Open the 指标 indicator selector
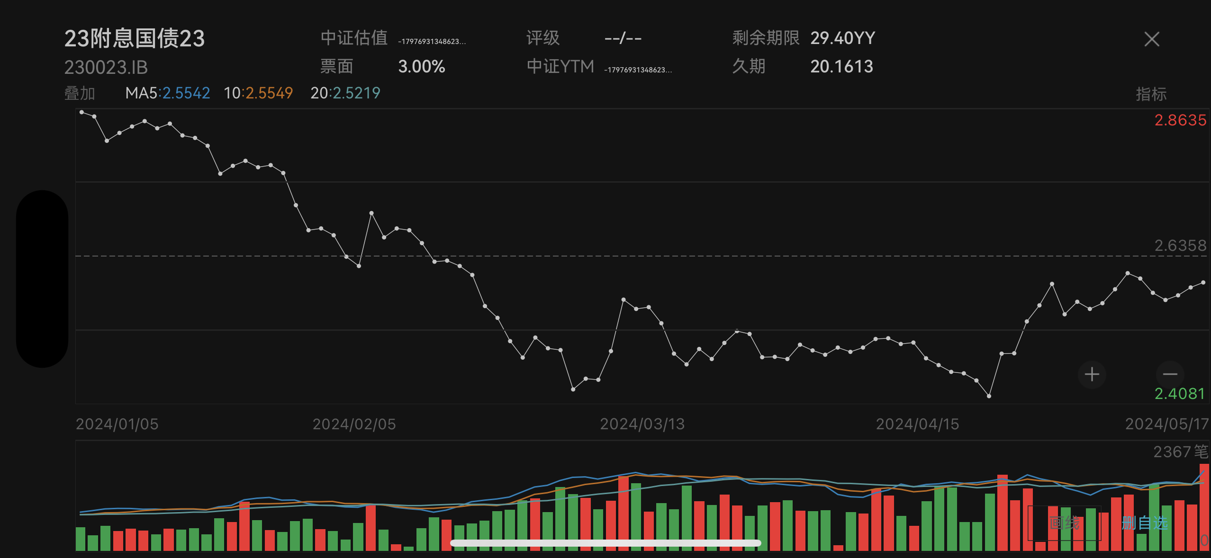The width and height of the screenshot is (1211, 558). 1151,94
